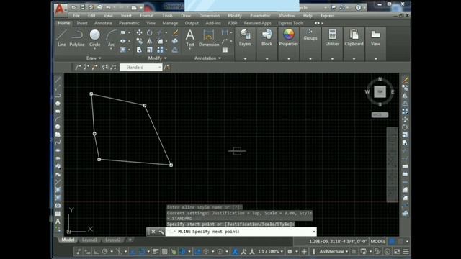Click the MODEL space button
Image resolution: width=461 pixels, height=259 pixels.
377,242
